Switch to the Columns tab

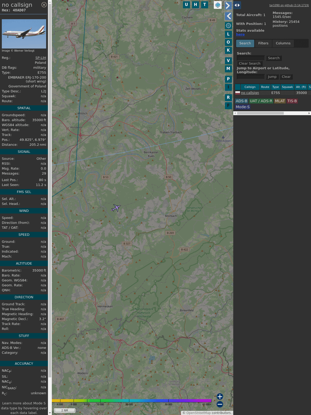coord(283,43)
